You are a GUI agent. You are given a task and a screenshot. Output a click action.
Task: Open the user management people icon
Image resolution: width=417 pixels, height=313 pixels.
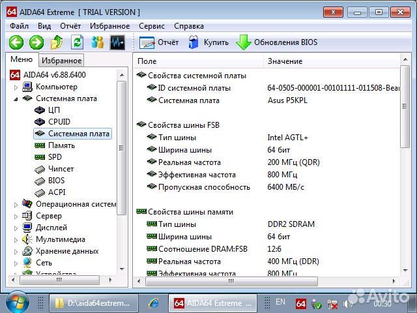pyautogui.click(x=97, y=42)
